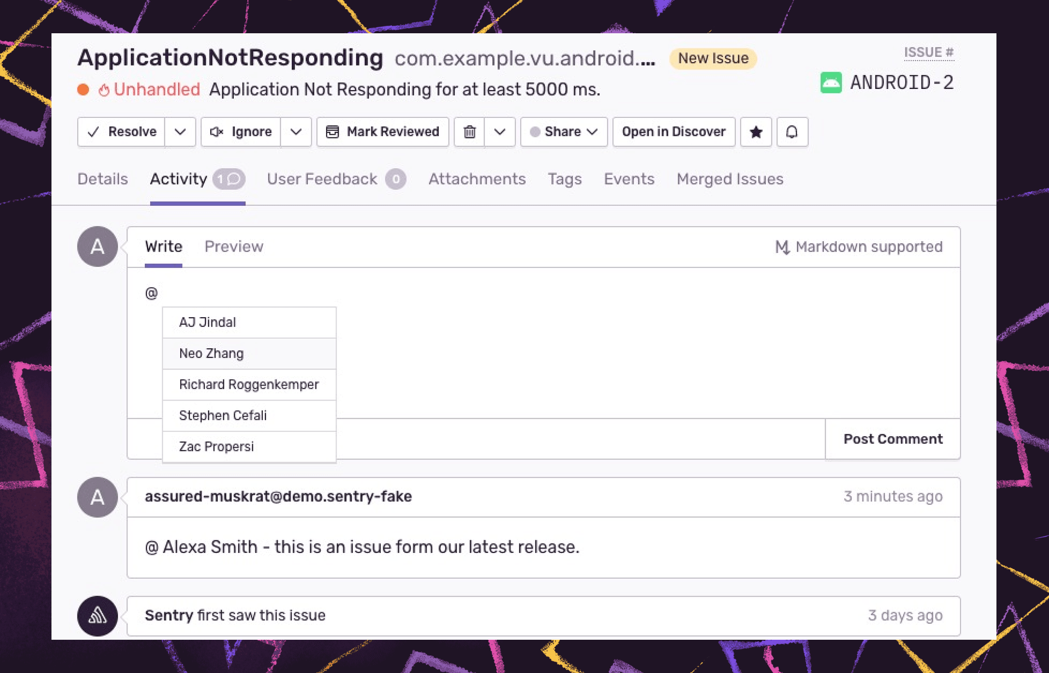Expand the Ignore options dropdown arrow

[x=296, y=132]
